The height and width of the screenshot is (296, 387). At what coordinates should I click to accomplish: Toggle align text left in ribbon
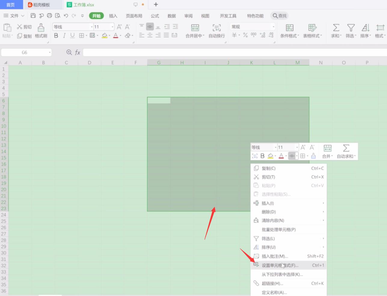[142, 35]
